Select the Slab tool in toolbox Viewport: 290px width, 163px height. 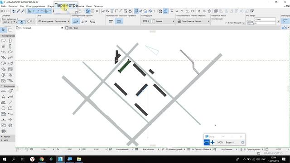(10, 52)
